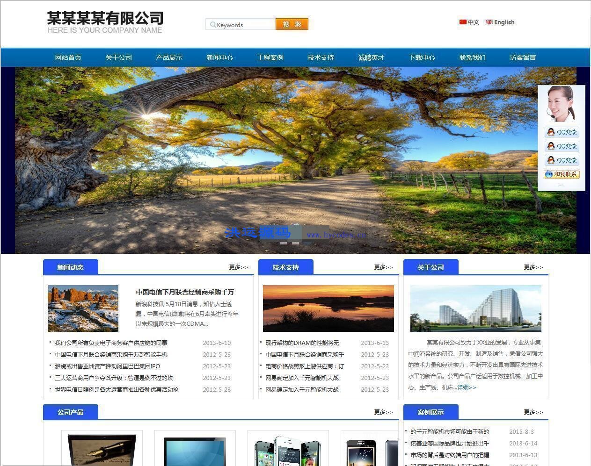591x466 pixels.
Task: Click the snowy mountain news thumbnail
Action: click(x=83, y=308)
